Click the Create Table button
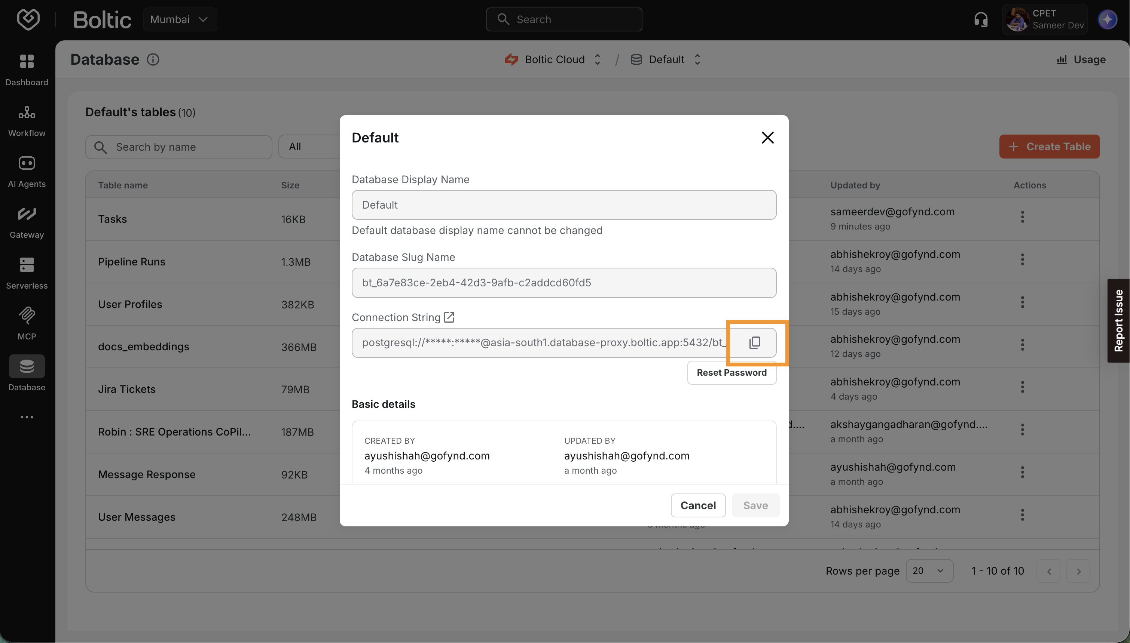 coord(1049,146)
